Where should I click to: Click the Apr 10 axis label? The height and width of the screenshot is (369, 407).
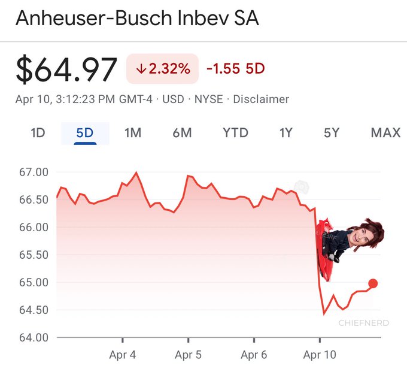[x=320, y=355]
